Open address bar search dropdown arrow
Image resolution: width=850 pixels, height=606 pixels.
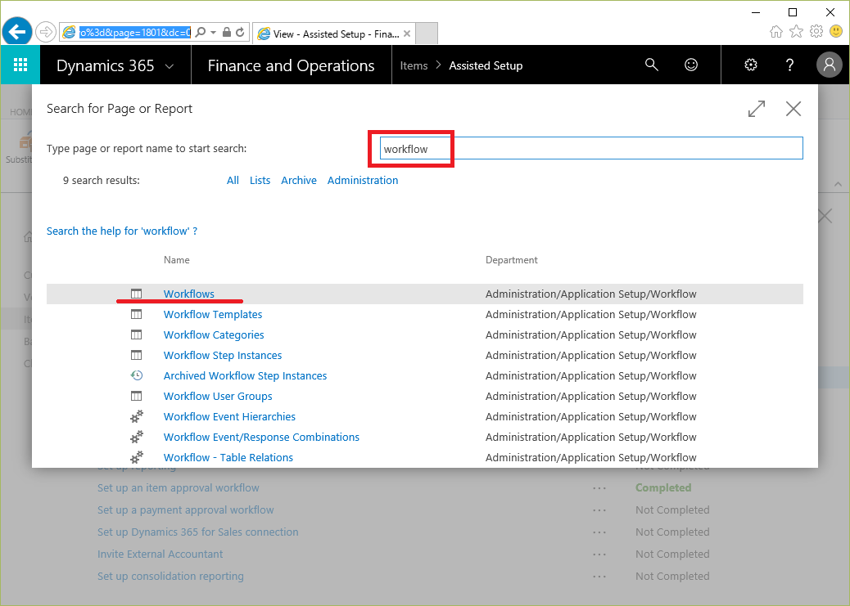[x=213, y=33]
